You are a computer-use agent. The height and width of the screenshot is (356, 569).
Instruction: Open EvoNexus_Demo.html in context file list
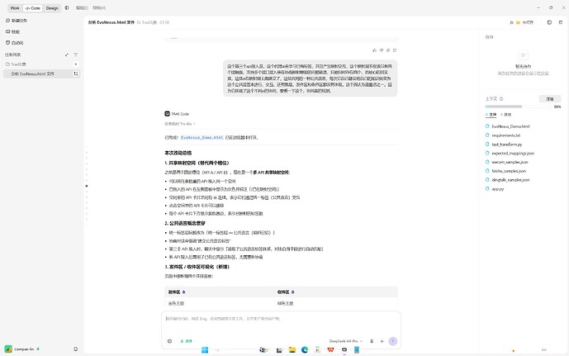point(510,126)
